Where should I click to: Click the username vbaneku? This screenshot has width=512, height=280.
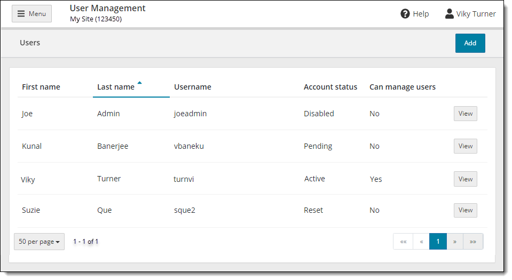click(189, 146)
